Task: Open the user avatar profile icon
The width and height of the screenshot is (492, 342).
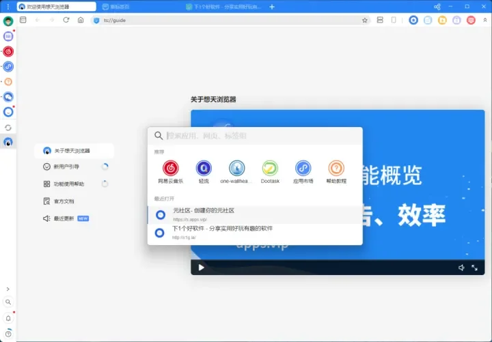Action: 8,21
